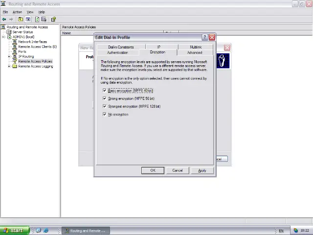Click the refresh icon in the toolbar
313x235 pixels.
click(x=37, y=20)
